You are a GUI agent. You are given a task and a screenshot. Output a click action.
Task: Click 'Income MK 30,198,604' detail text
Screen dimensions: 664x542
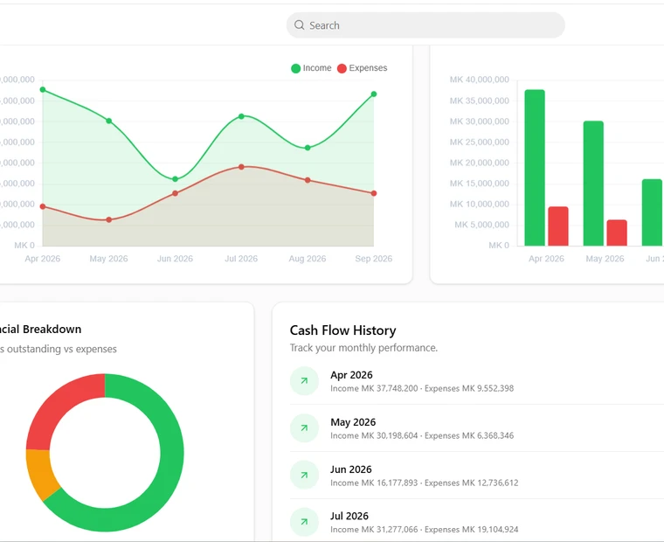coord(374,435)
